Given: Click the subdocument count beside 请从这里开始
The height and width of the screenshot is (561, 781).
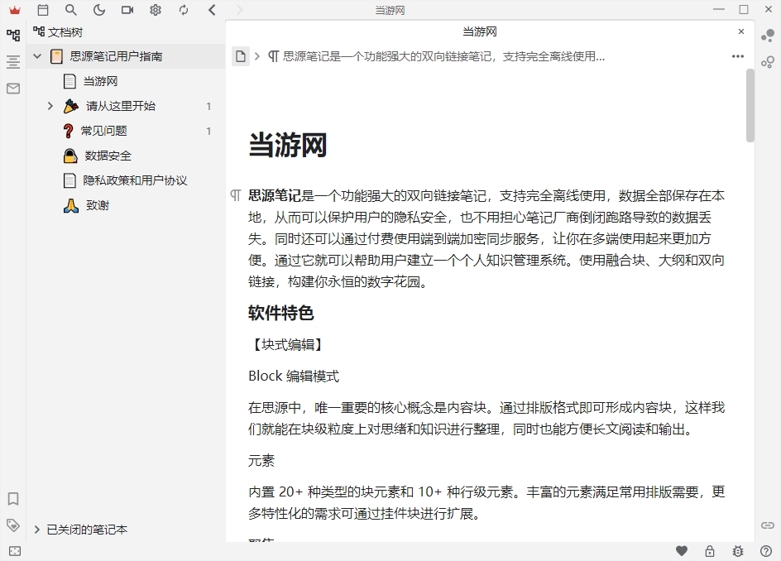Looking at the screenshot, I should [208, 106].
